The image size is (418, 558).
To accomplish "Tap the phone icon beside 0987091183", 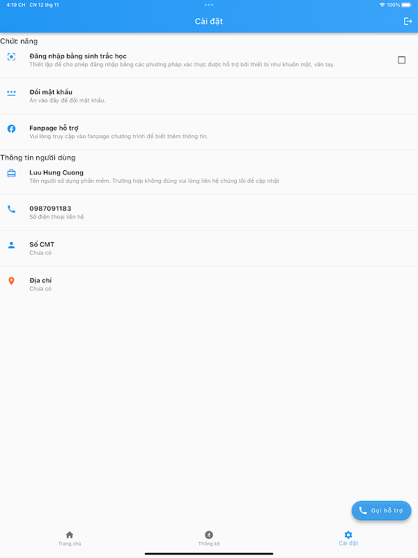I will [11, 209].
